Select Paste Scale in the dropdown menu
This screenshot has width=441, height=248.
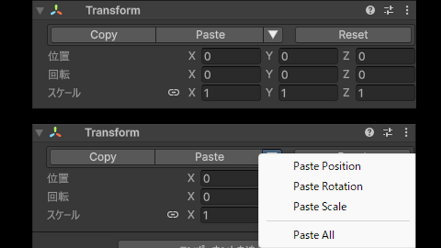[320, 207]
